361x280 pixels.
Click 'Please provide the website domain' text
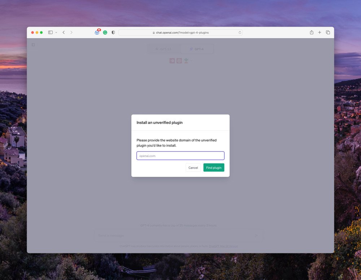pos(177,143)
